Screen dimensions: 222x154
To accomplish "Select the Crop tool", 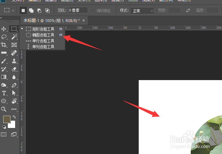I will (4, 45).
